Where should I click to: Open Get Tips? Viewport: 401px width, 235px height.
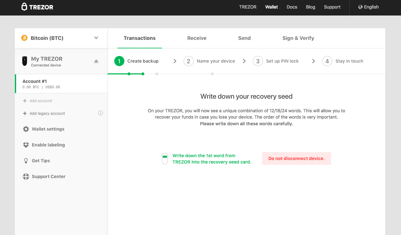point(41,161)
